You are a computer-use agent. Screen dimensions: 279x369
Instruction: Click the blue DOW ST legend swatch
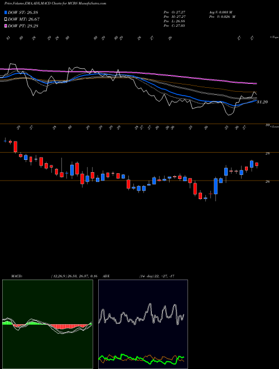[x=6, y=12]
